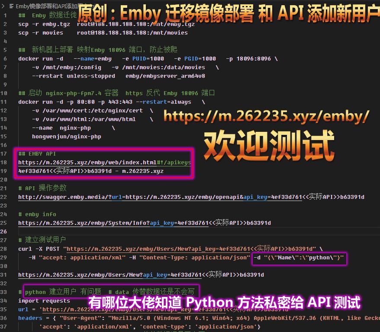
Task: Select line number 6 in the gutter
Action: (5, 59)
